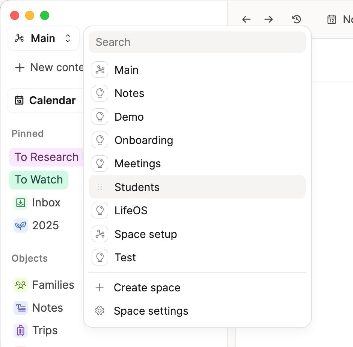The width and height of the screenshot is (353, 347).
Task: Click the Search field in space list
Action: (x=197, y=42)
